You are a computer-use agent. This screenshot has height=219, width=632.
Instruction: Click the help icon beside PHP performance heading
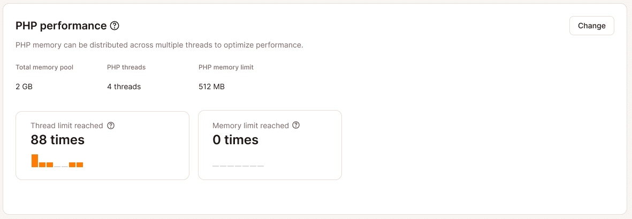coord(115,26)
